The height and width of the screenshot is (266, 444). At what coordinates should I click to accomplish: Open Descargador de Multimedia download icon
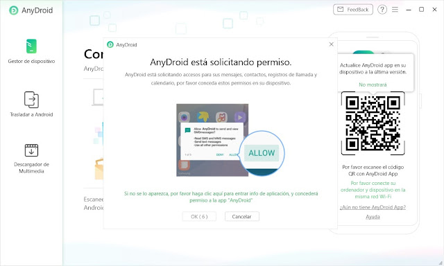(31, 150)
